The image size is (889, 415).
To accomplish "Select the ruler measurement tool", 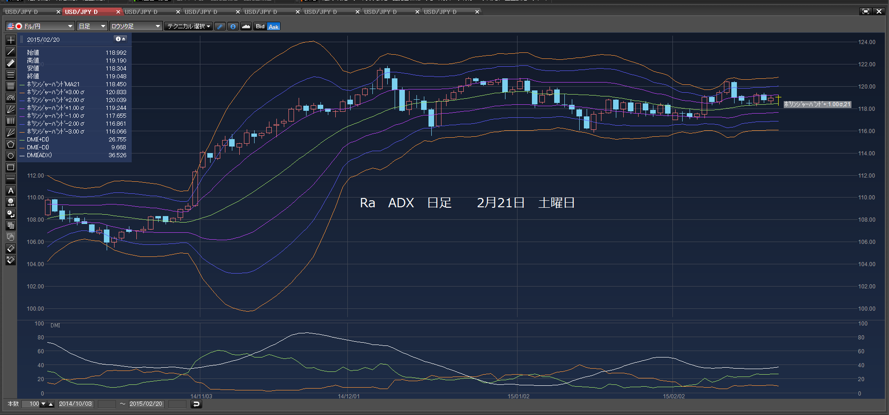I will (11, 63).
